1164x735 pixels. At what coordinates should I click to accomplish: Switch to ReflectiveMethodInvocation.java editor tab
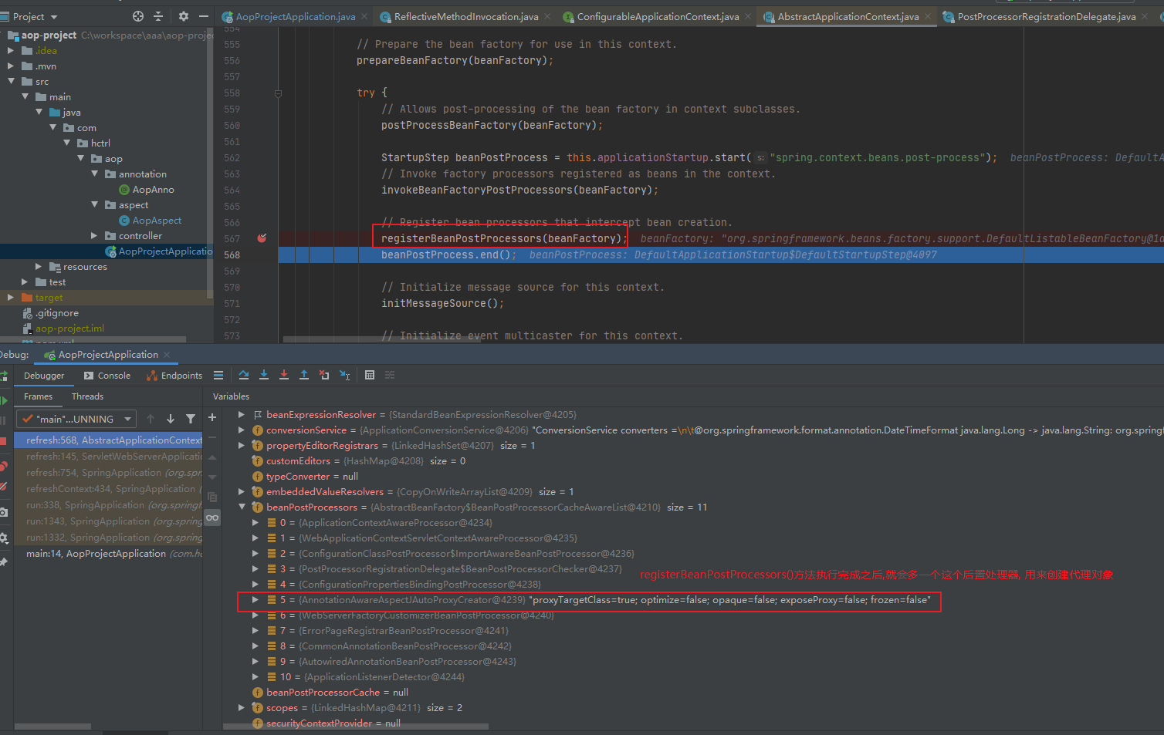click(x=466, y=16)
